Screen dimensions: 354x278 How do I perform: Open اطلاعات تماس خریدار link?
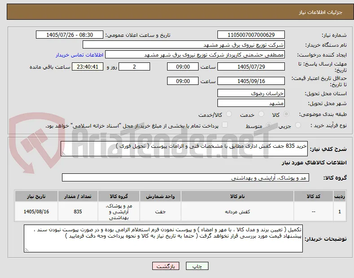[80, 55]
